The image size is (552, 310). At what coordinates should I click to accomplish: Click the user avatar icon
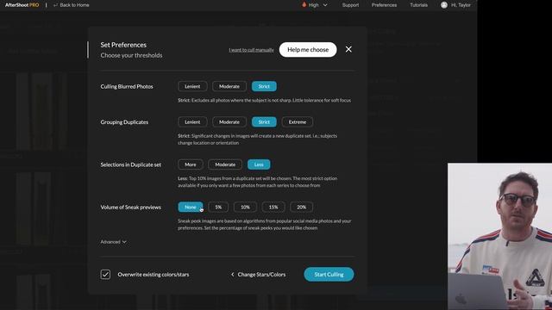[x=444, y=5]
